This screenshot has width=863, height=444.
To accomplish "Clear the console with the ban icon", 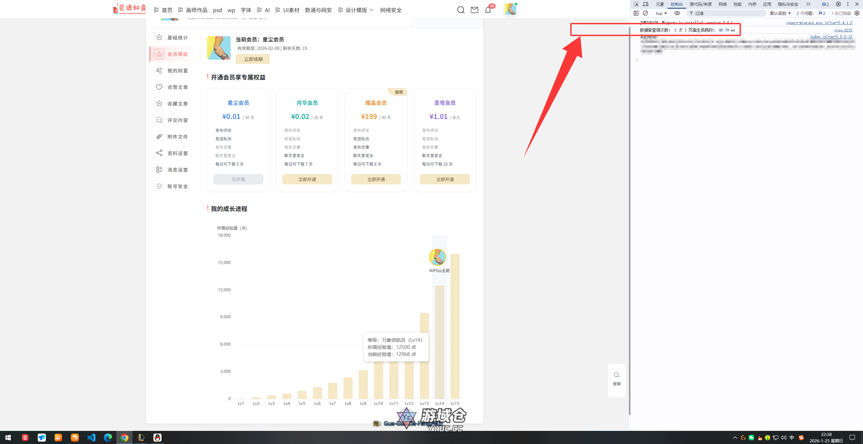I will point(645,13).
